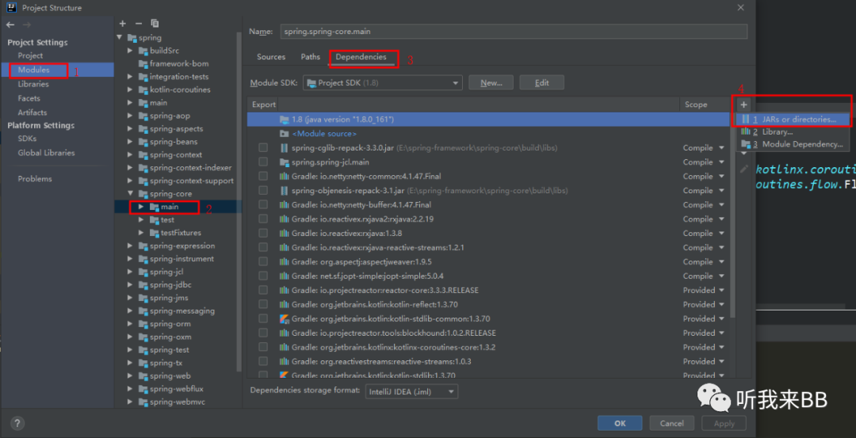Click the module tree vertical scrollbar
856x438 pixels.
[x=239, y=202]
